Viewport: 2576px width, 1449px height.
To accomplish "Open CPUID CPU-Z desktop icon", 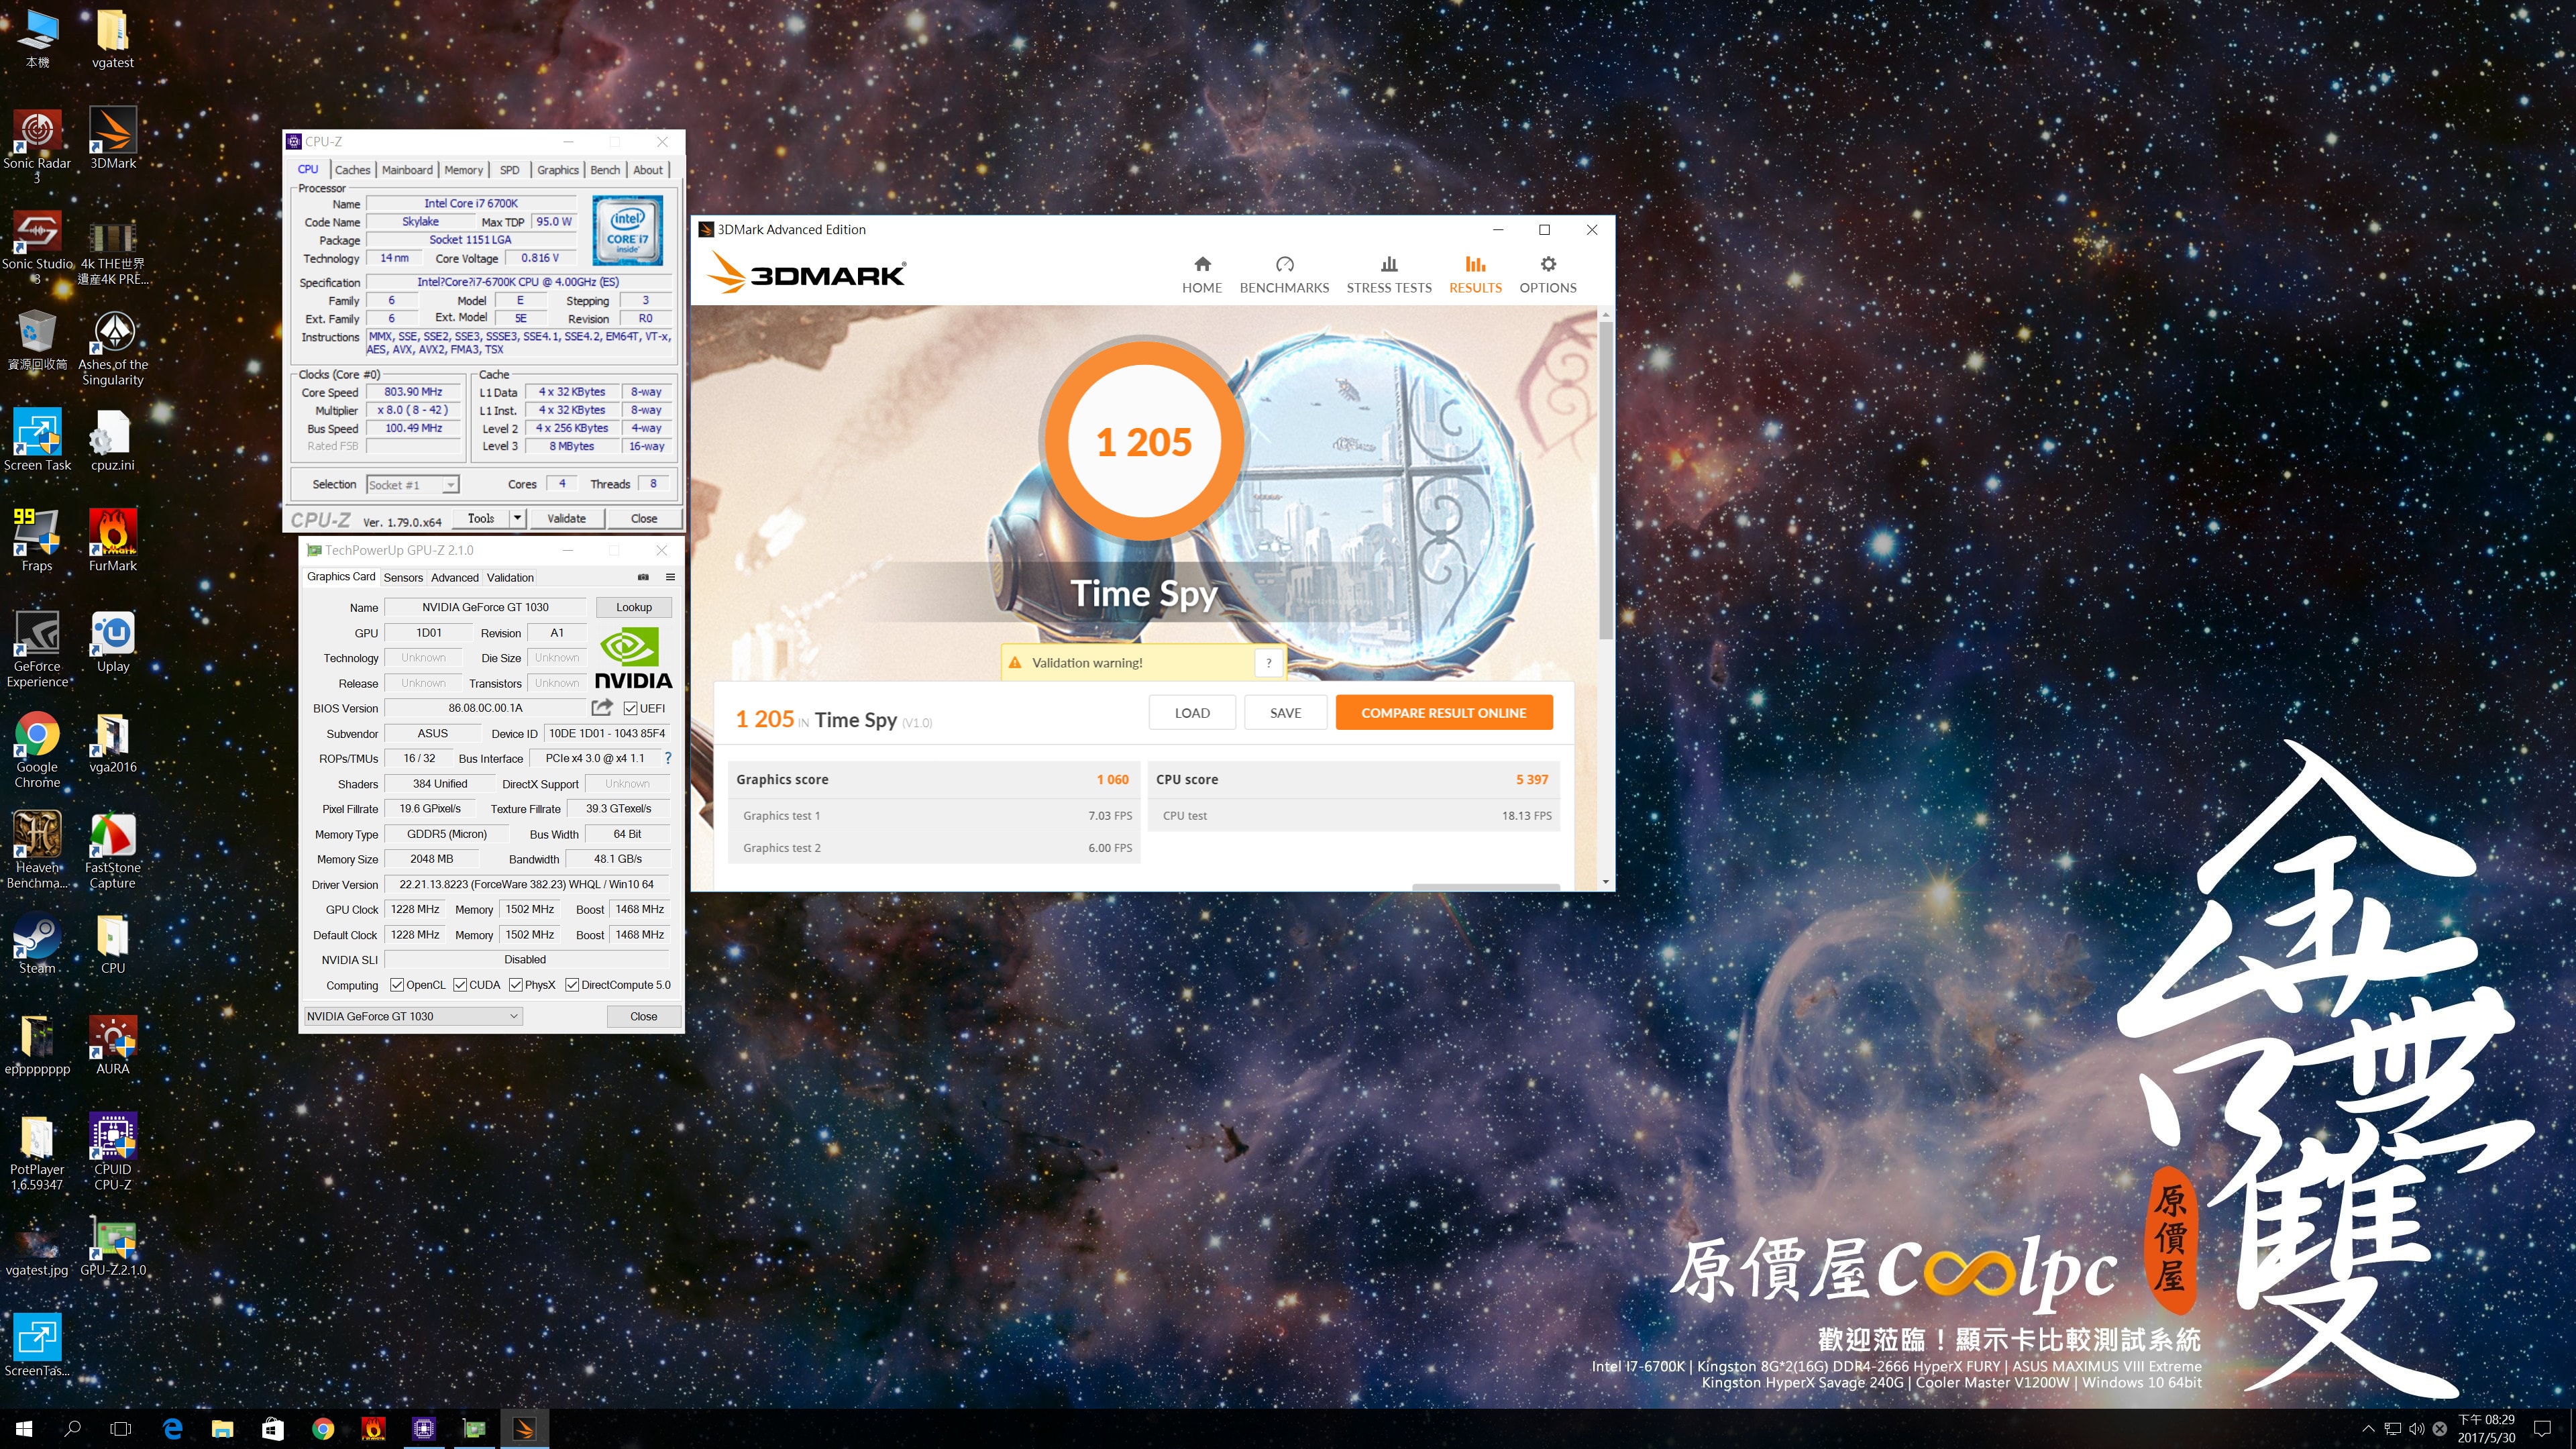I will tap(113, 1152).
